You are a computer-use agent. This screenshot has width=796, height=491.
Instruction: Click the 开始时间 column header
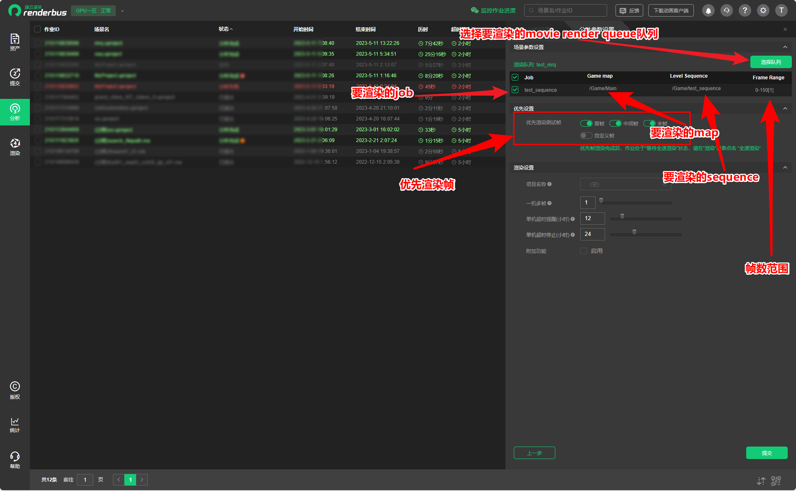tap(303, 29)
